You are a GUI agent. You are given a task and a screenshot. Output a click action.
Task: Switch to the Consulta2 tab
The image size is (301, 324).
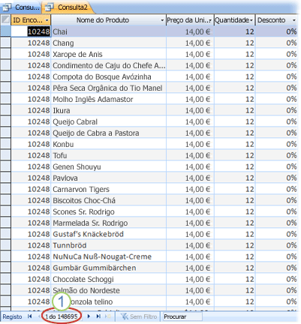[x=68, y=7]
